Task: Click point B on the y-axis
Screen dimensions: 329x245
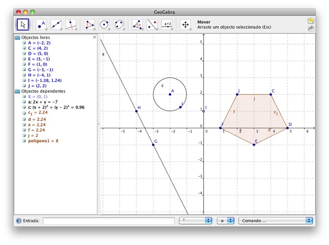Action: click(204, 111)
